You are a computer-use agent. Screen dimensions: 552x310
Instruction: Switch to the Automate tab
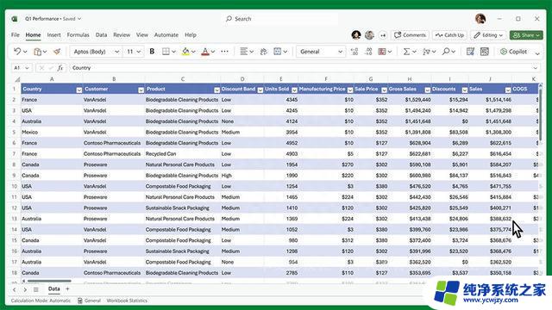[166, 34]
